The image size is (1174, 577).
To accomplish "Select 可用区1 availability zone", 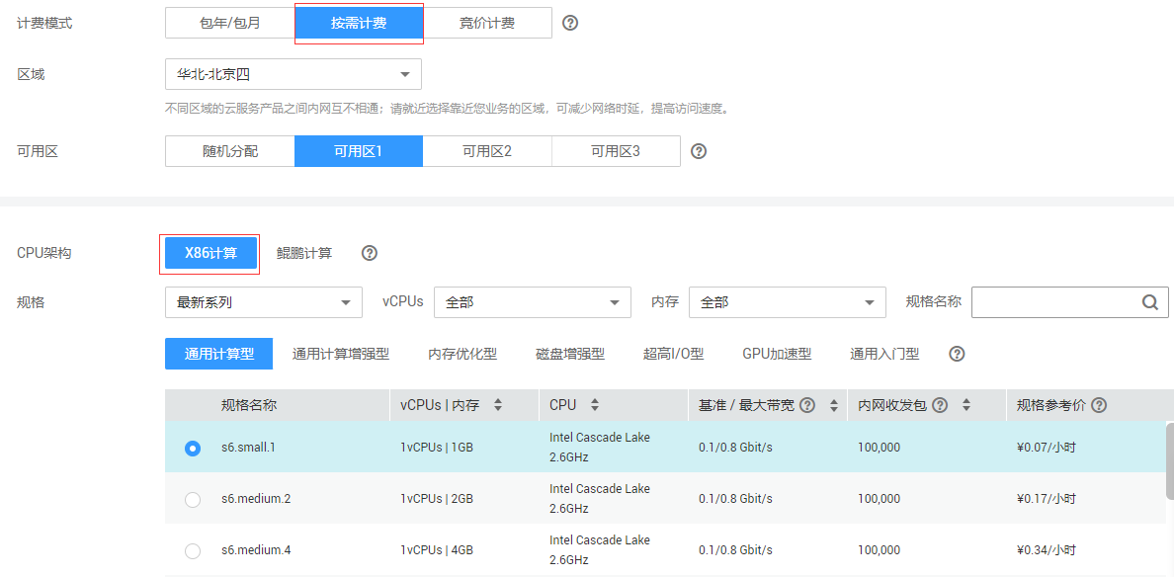I will (x=359, y=151).
